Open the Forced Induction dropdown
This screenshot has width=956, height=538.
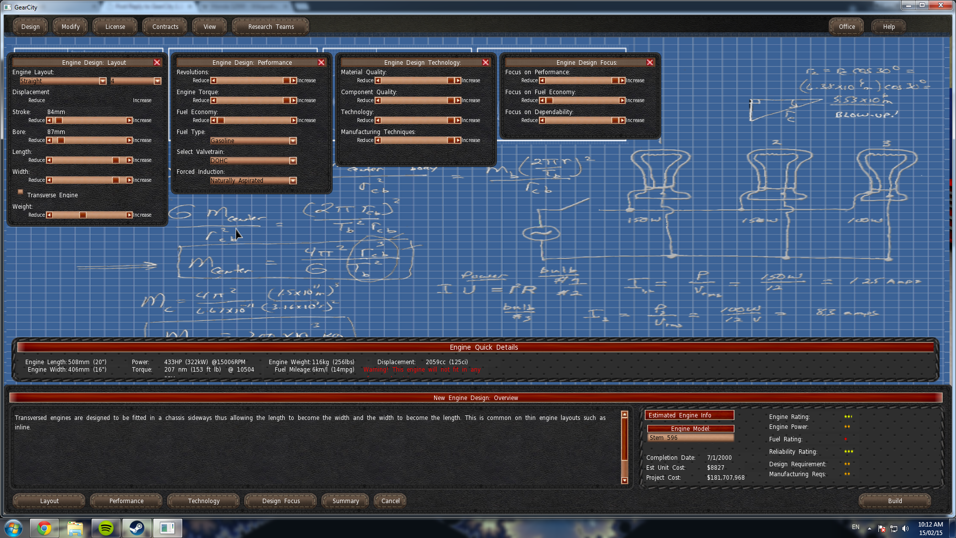(x=293, y=181)
